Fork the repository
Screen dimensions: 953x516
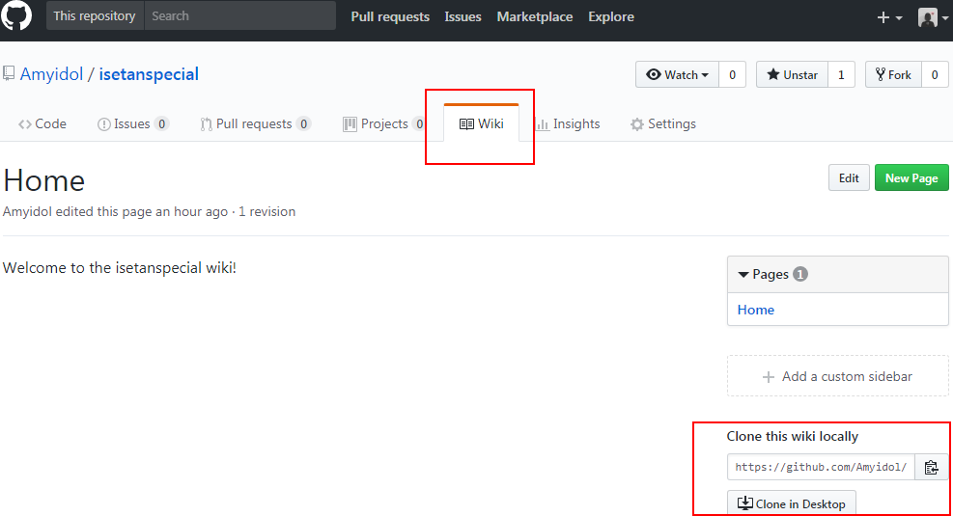coord(893,74)
